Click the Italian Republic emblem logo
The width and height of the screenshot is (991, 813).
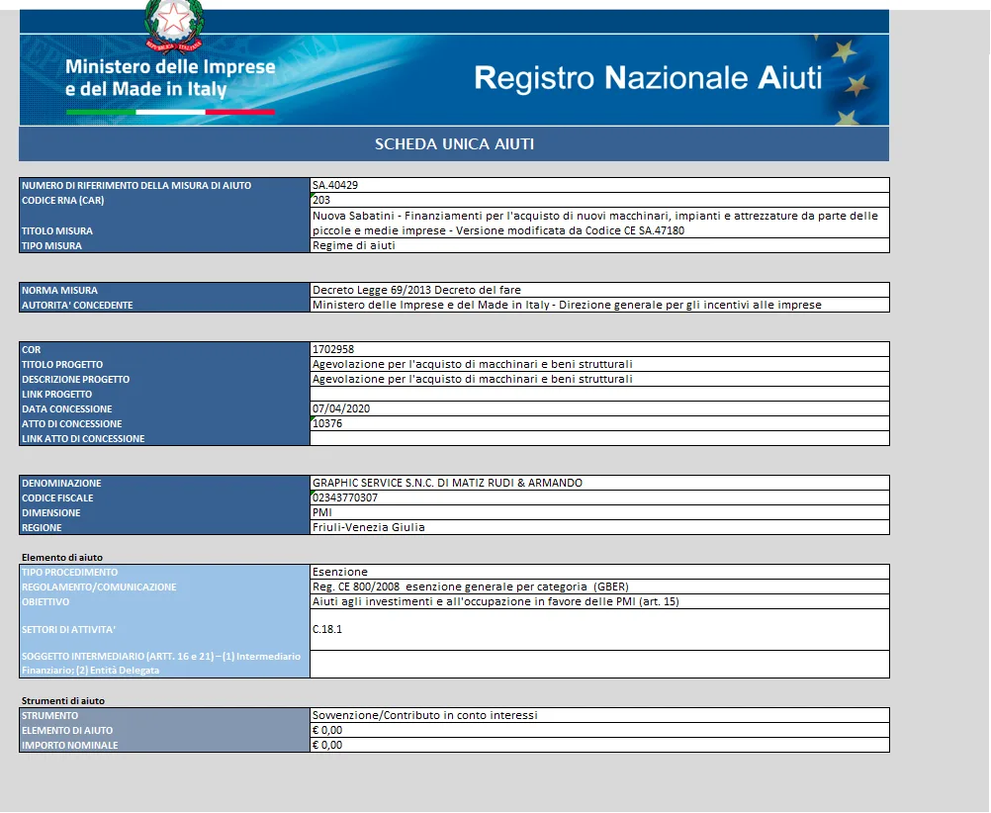coord(174,27)
